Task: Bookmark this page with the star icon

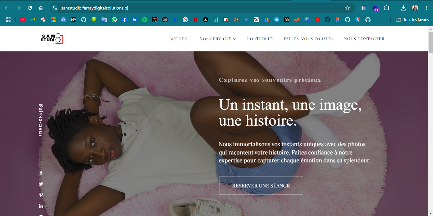Action: click(x=348, y=8)
